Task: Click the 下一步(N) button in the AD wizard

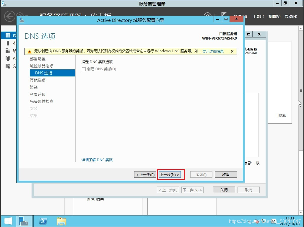Action: coord(170,174)
